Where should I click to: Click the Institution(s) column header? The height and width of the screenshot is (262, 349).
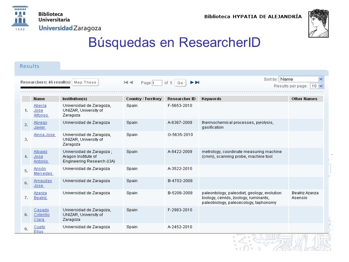click(x=75, y=99)
